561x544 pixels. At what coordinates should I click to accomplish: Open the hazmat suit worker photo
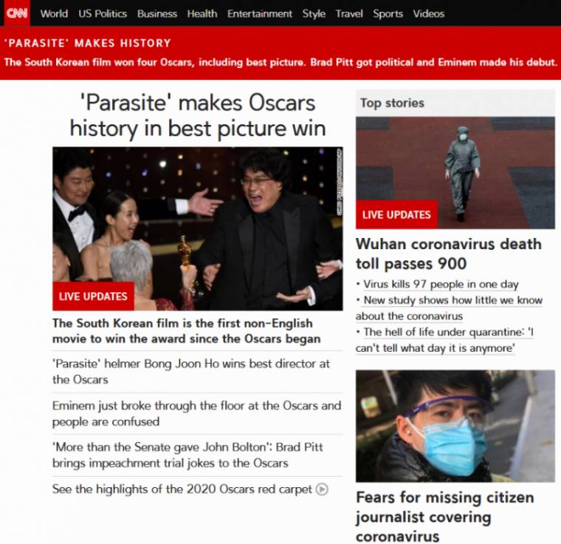455,173
